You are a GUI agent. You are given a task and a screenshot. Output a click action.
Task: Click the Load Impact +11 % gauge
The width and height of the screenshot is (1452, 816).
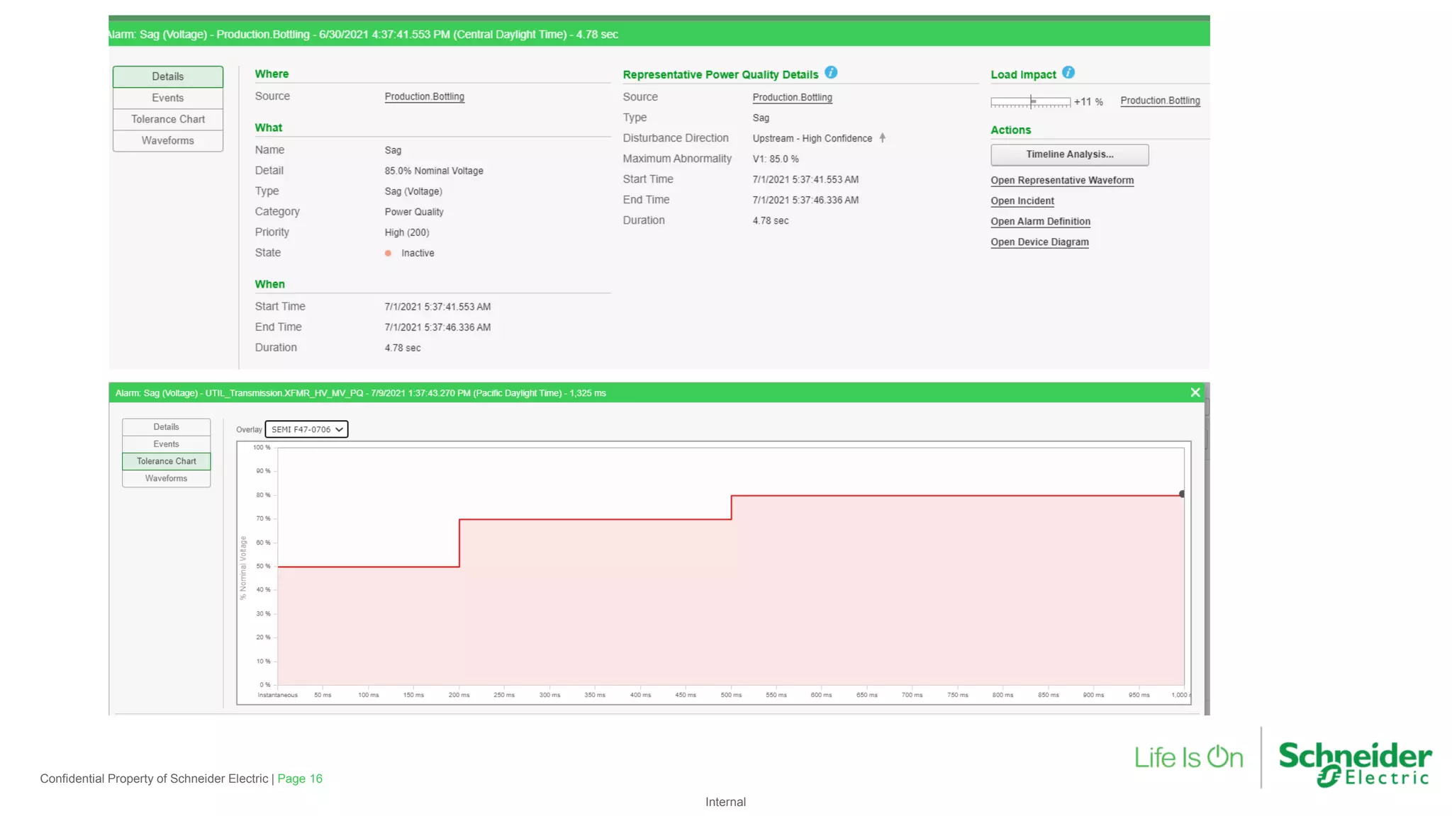pyautogui.click(x=1031, y=102)
